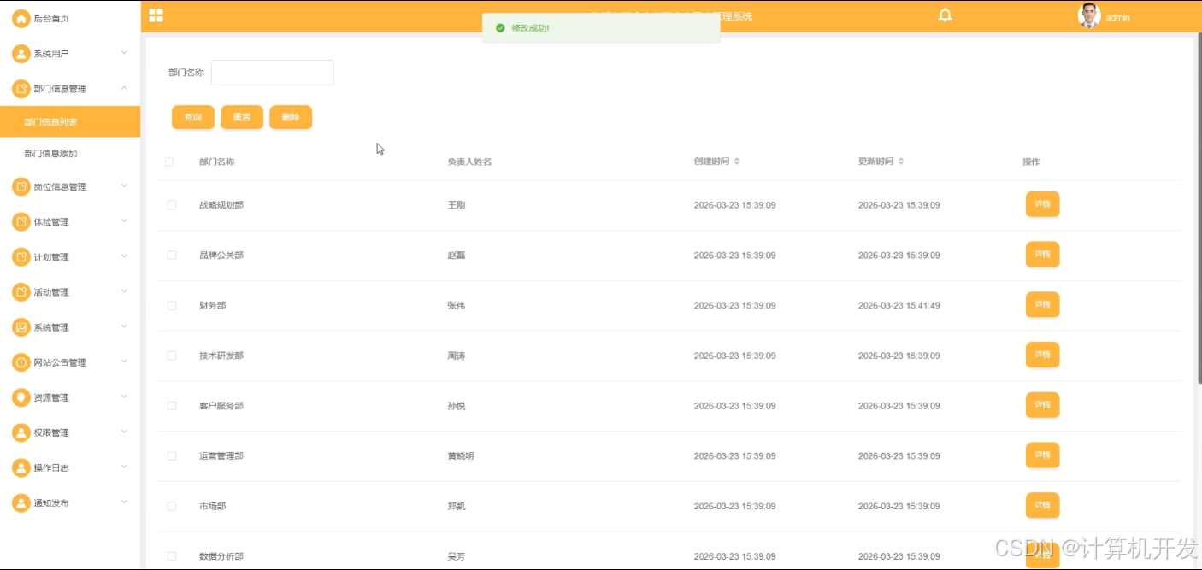Collapse the 部门信息管理 menu chevron
1202x570 pixels.
point(124,88)
